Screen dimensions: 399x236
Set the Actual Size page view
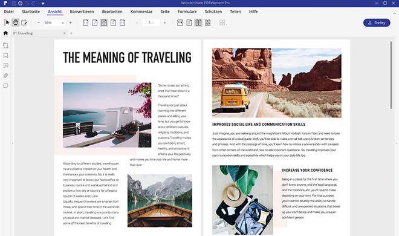pos(95,22)
